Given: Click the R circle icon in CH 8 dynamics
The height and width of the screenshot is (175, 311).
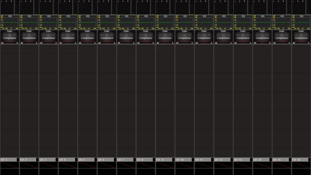Looking at the screenshot, I should [x=151, y=34].
